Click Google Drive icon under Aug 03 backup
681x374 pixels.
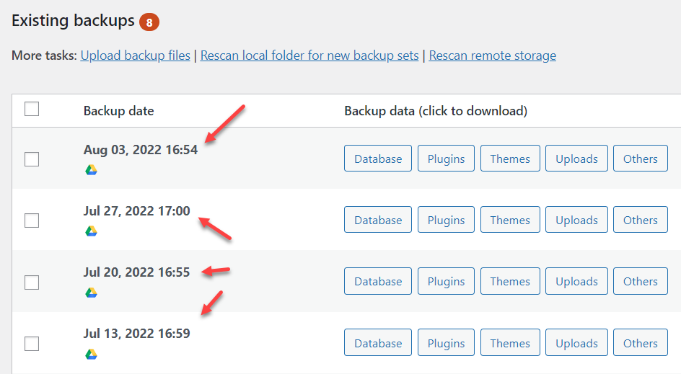(x=92, y=170)
